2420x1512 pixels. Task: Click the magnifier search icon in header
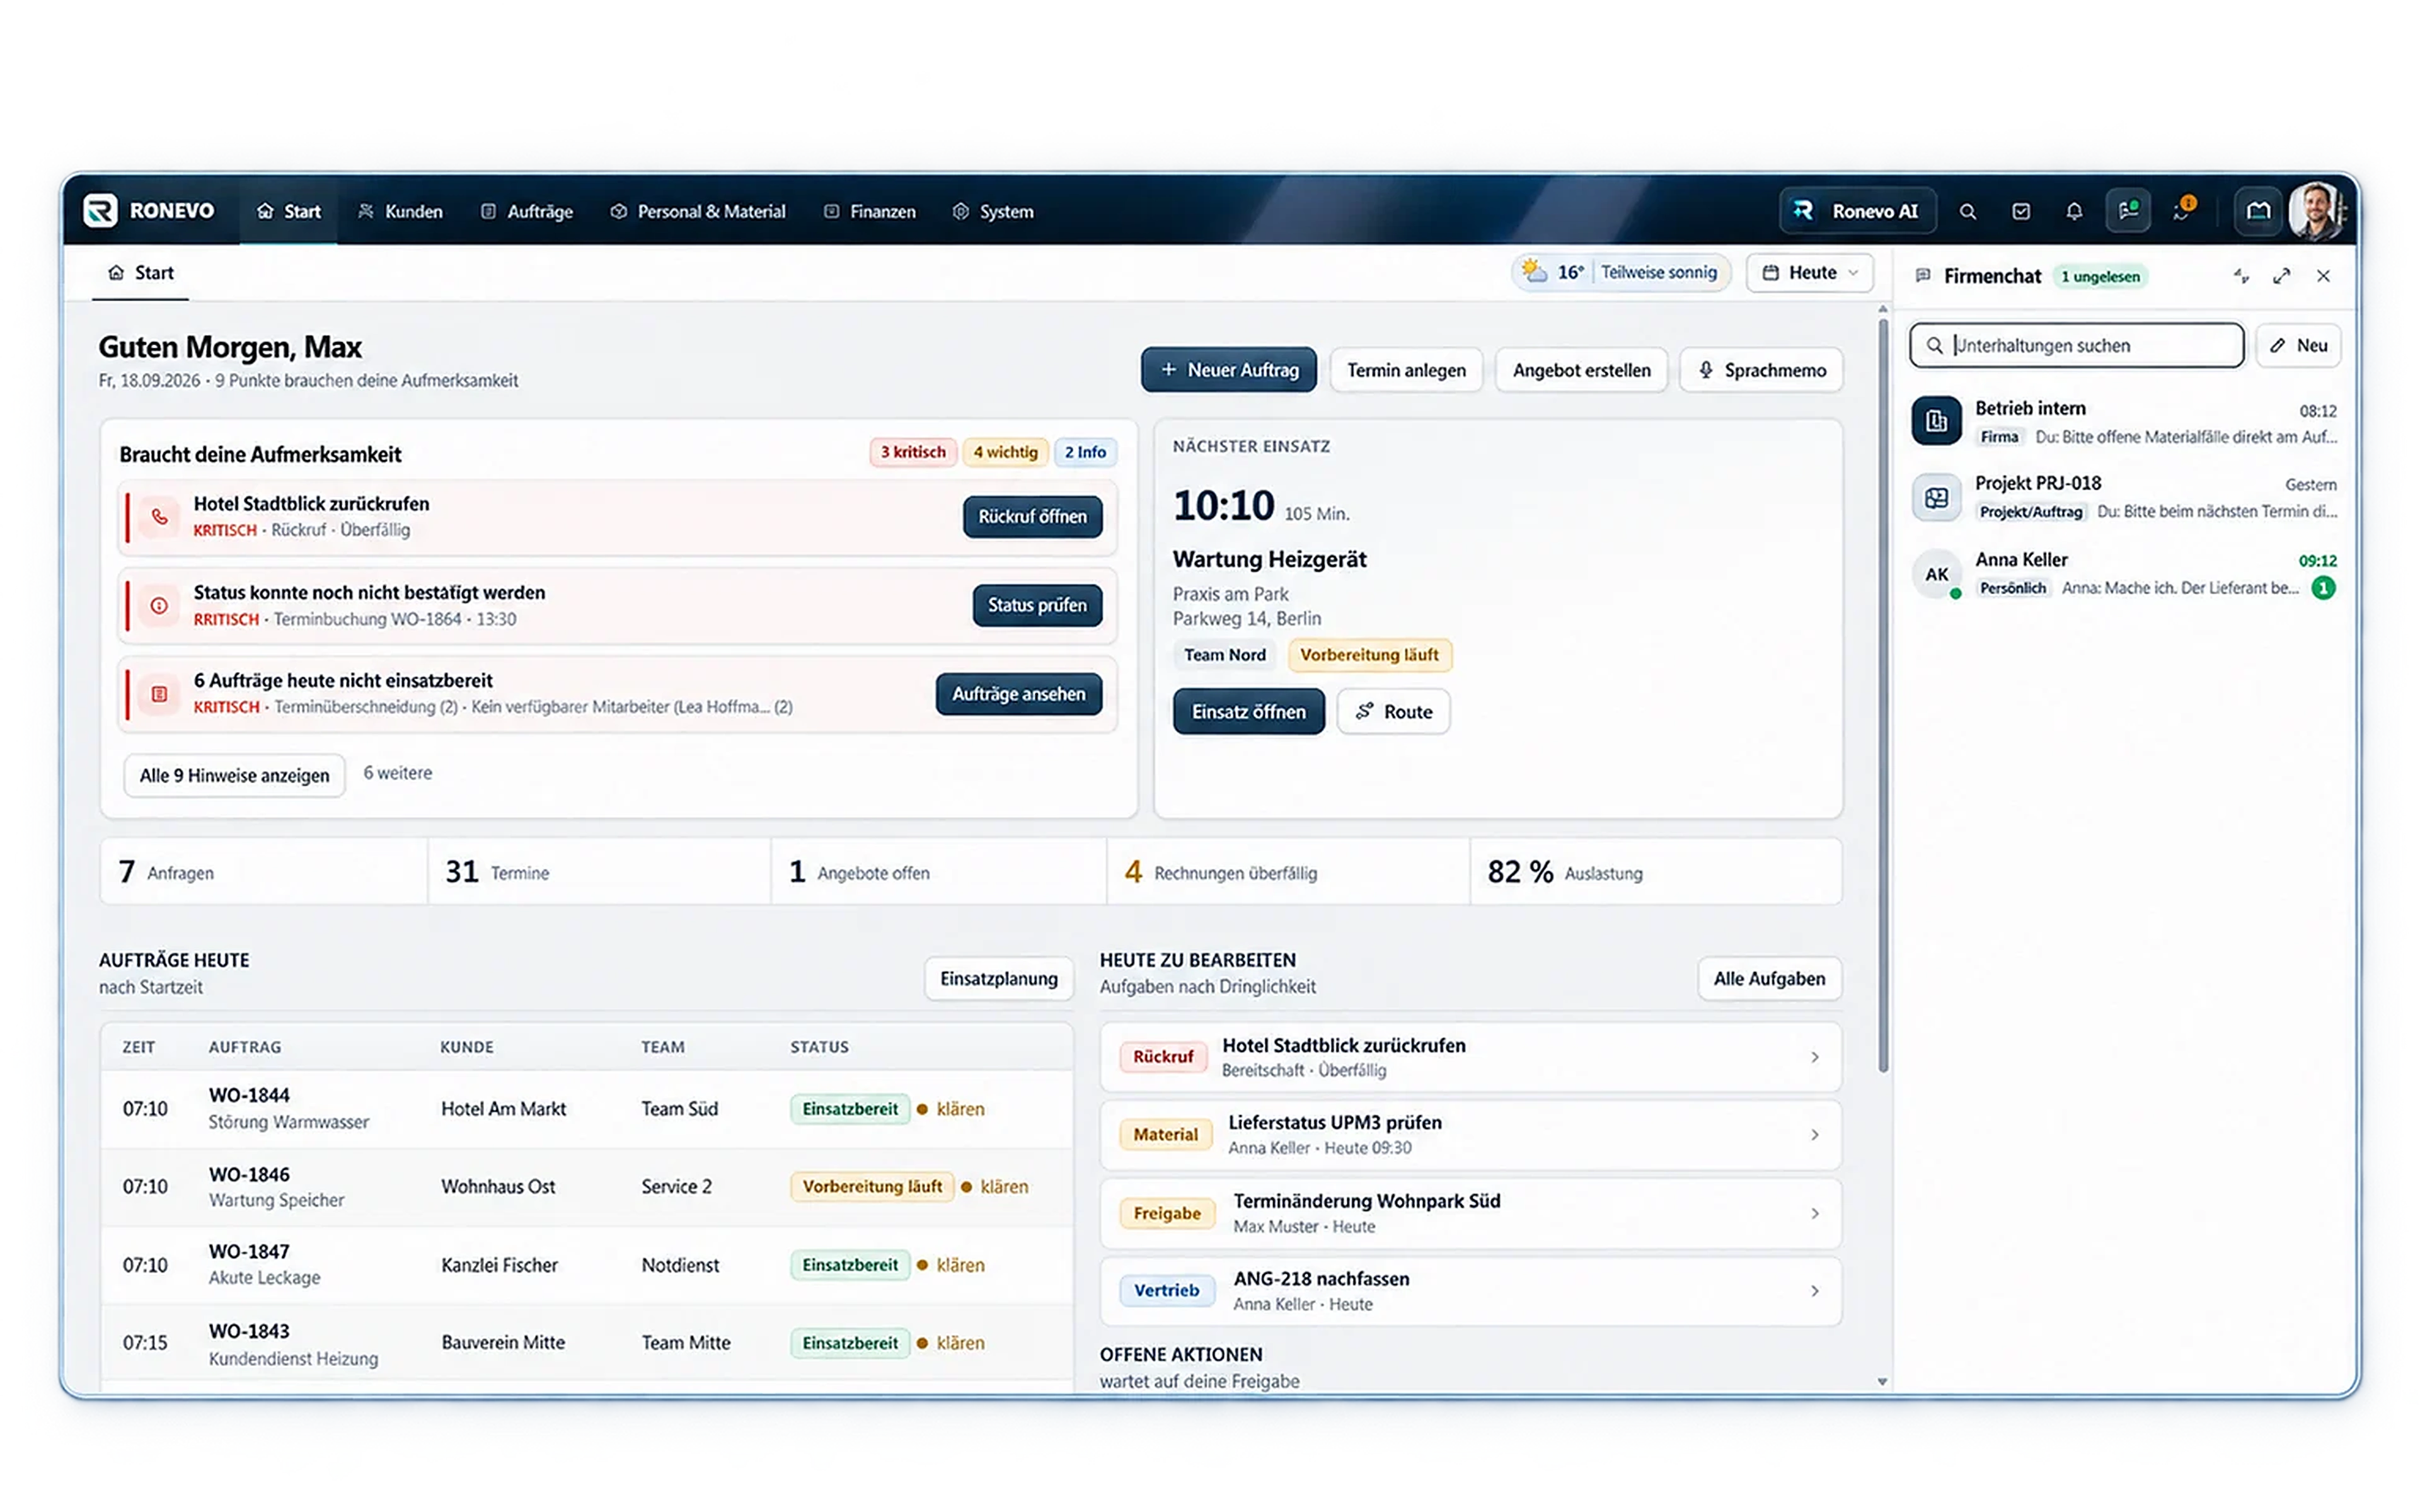pyautogui.click(x=1967, y=211)
